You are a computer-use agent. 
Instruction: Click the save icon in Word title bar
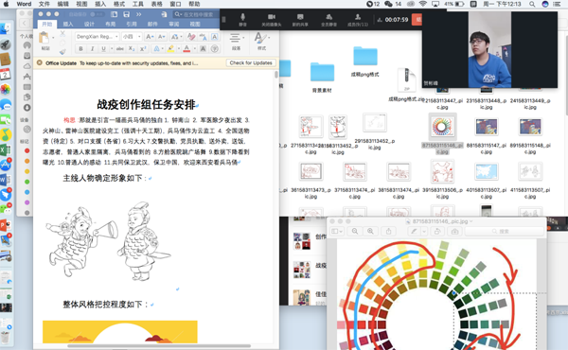[x=127, y=14]
